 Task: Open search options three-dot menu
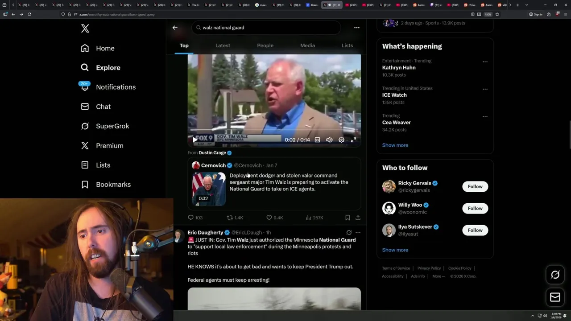click(x=356, y=28)
